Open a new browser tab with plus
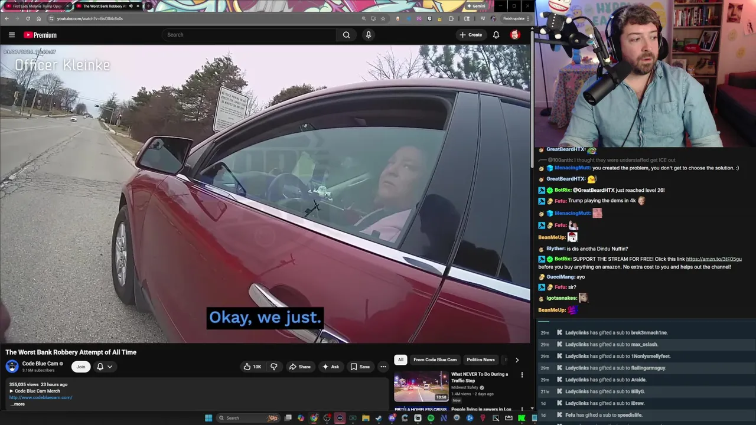Viewport: 756px width, 425px height. 148,6
